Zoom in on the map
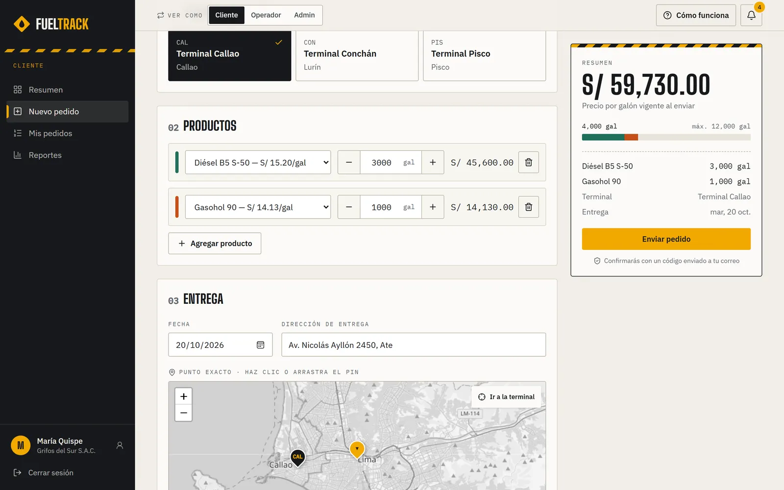784x490 pixels. 184,396
